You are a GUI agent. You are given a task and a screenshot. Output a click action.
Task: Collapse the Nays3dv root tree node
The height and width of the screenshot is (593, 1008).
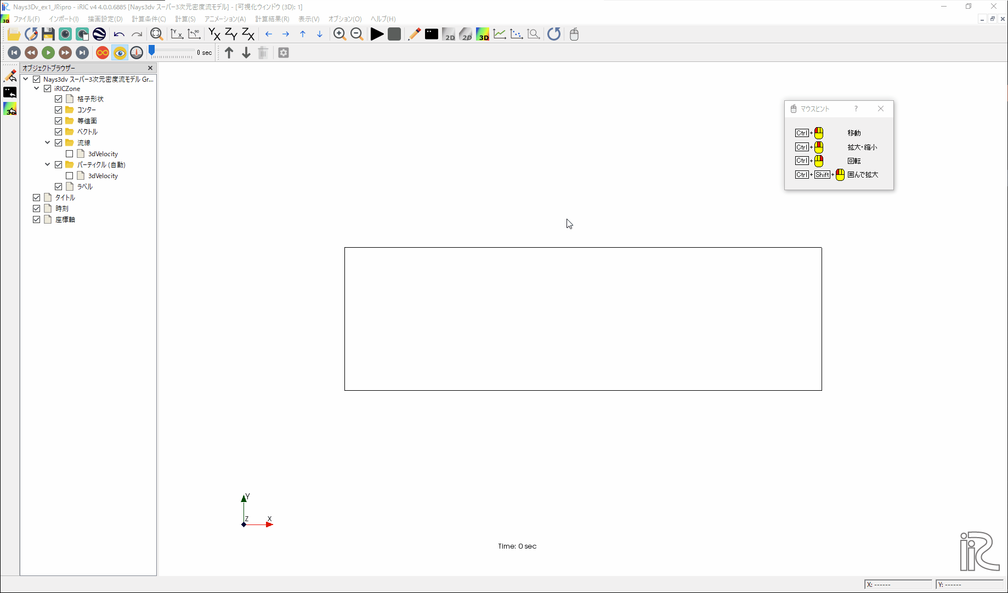click(x=26, y=79)
